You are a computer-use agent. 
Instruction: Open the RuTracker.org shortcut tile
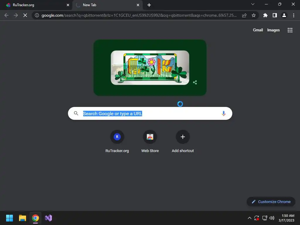click(117, 142)
